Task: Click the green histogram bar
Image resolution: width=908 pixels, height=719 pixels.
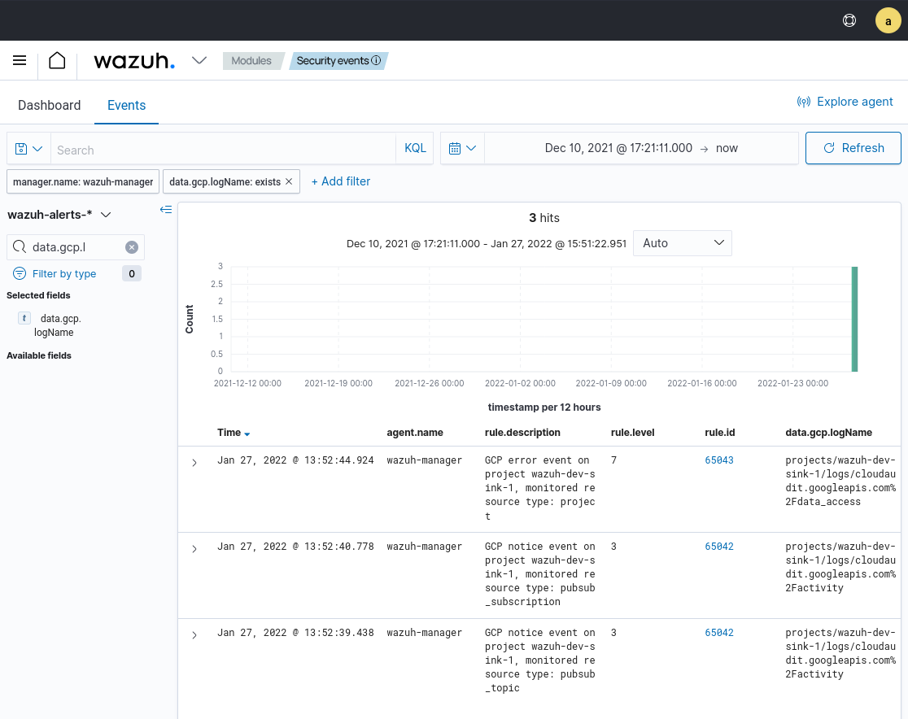Action: [x=854, y=319]
